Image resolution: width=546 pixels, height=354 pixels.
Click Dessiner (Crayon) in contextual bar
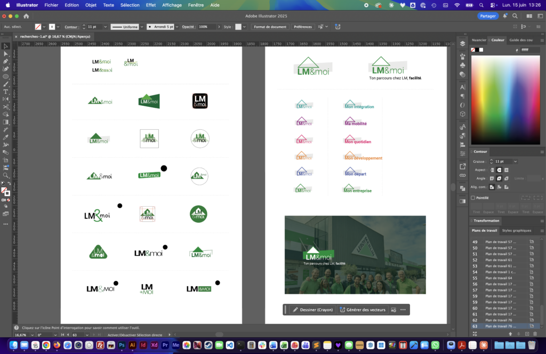[312, 310]
